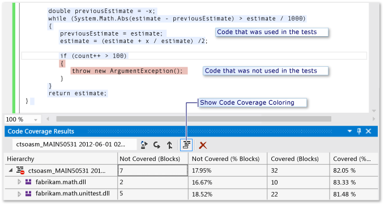Image resolution: width=384 pixels, height=205 pixels.
Task: Click the fabrikam.math.unittest.dll assembly icon
Action: (28, 194)
